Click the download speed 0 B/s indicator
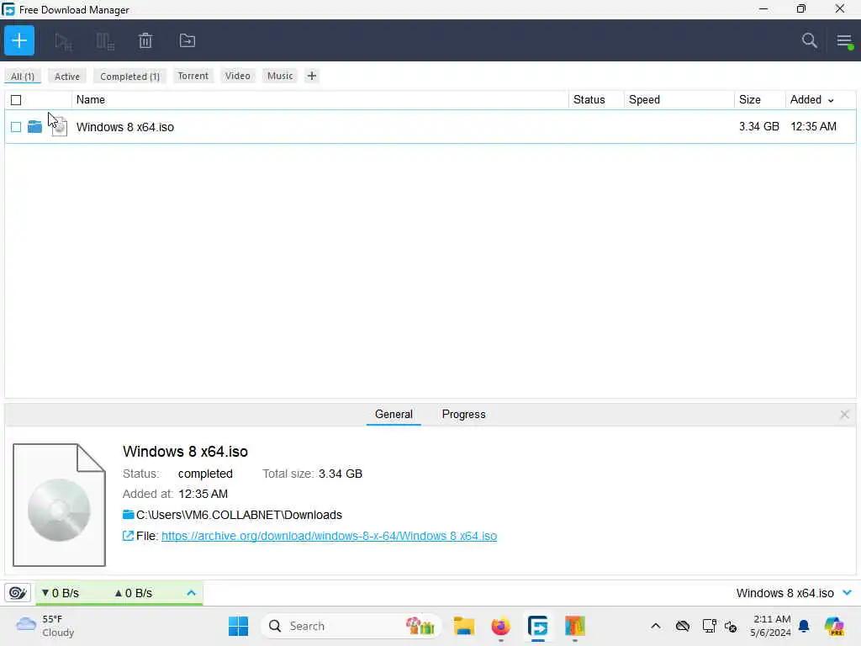The height and width of the screenshot is (646, 861). [61, 593]
